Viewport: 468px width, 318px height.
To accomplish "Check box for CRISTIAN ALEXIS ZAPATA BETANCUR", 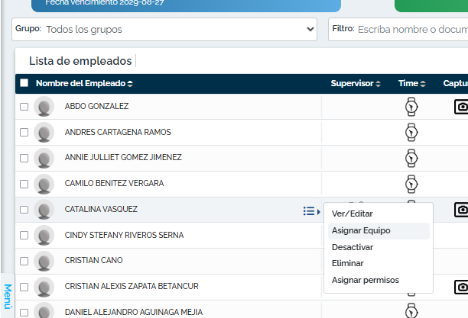I will tap(24, 287).
